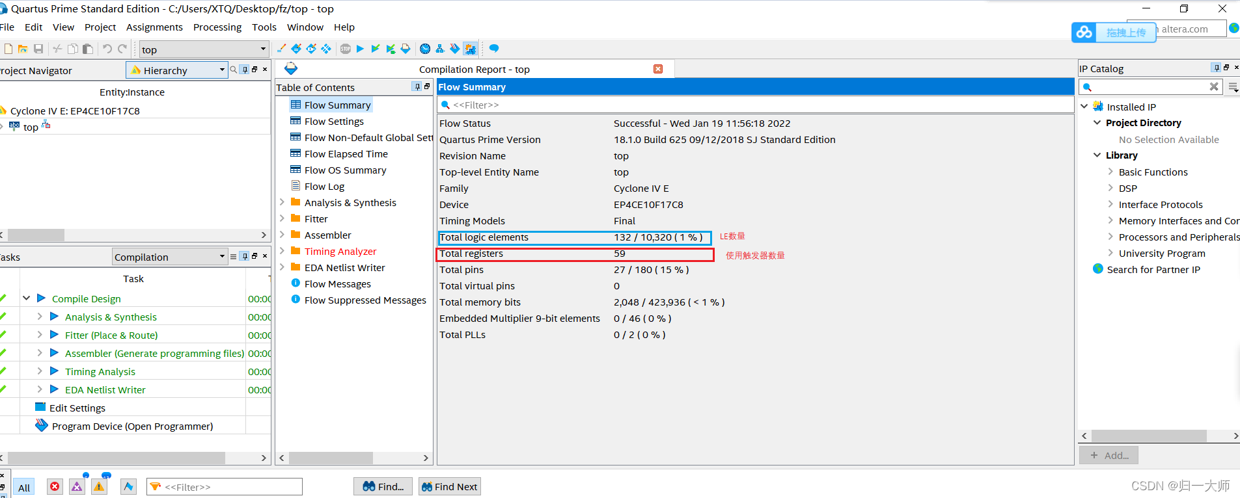Open the Compilation Report toolbar icon
This screenshot has height=498, width=1240.
(x=406, y=49)
